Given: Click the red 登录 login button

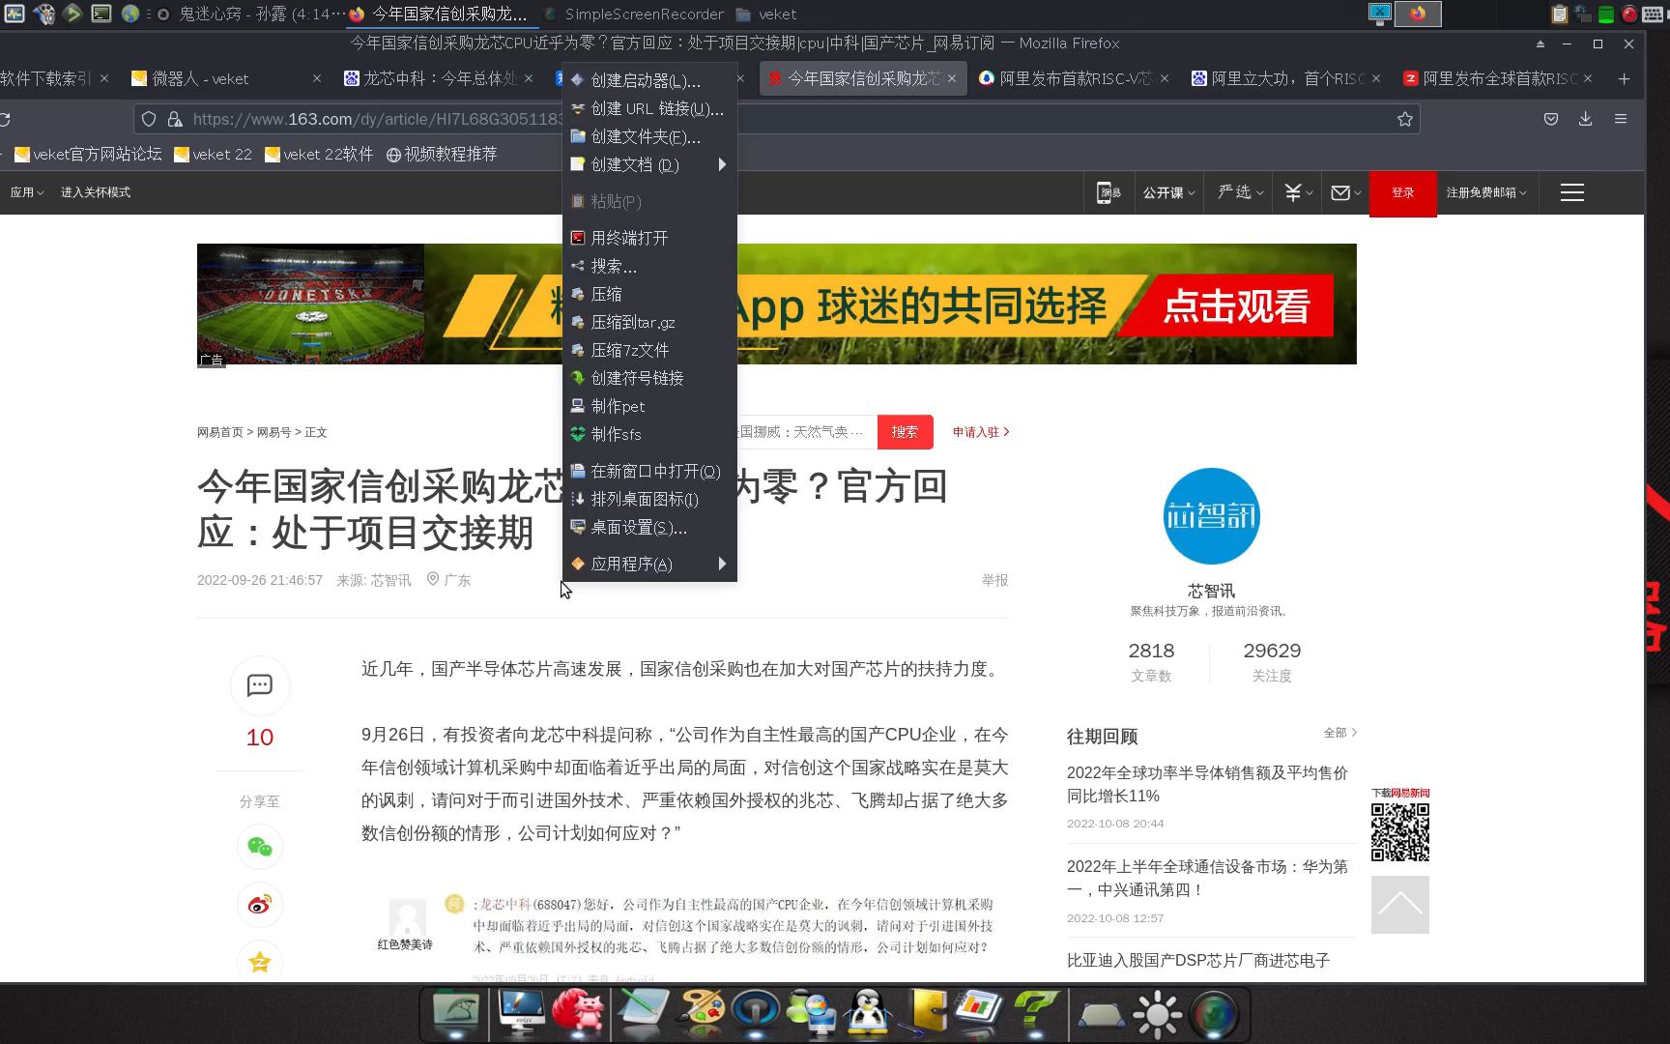Looking at the screenshot, I should click(x=1402, y=192).
